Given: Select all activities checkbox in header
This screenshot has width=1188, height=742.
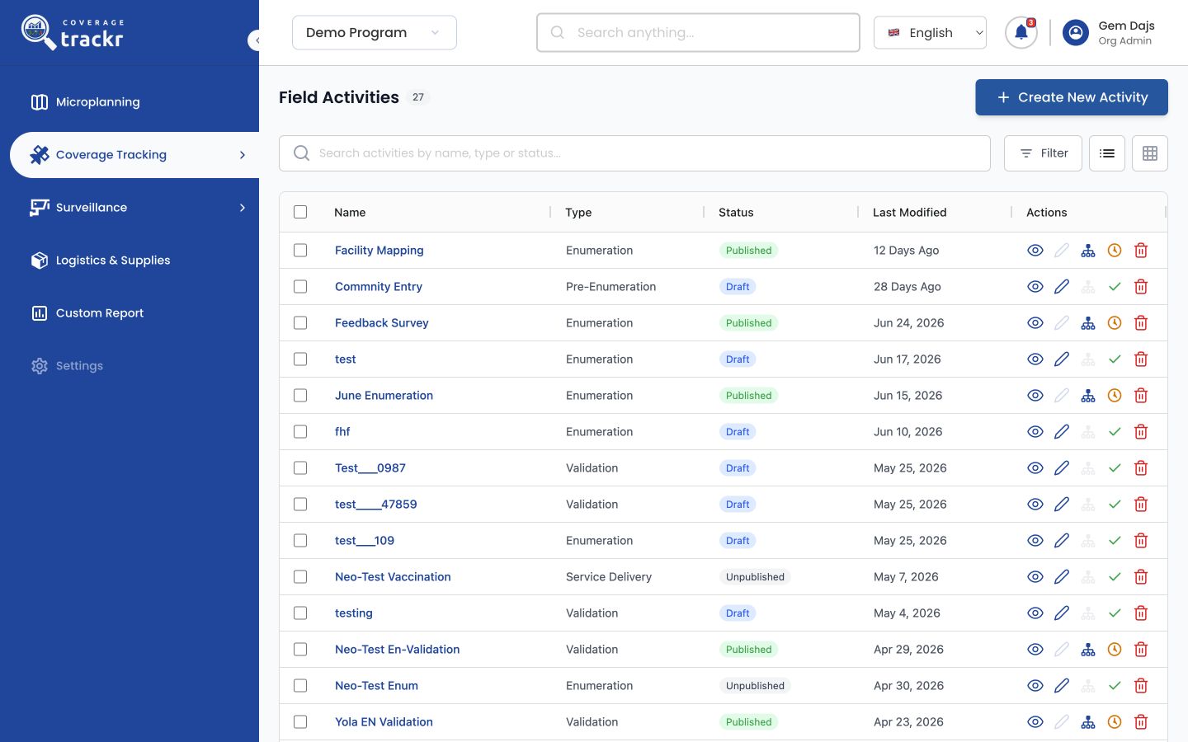Looking at the screenshot, I should 300,212.
